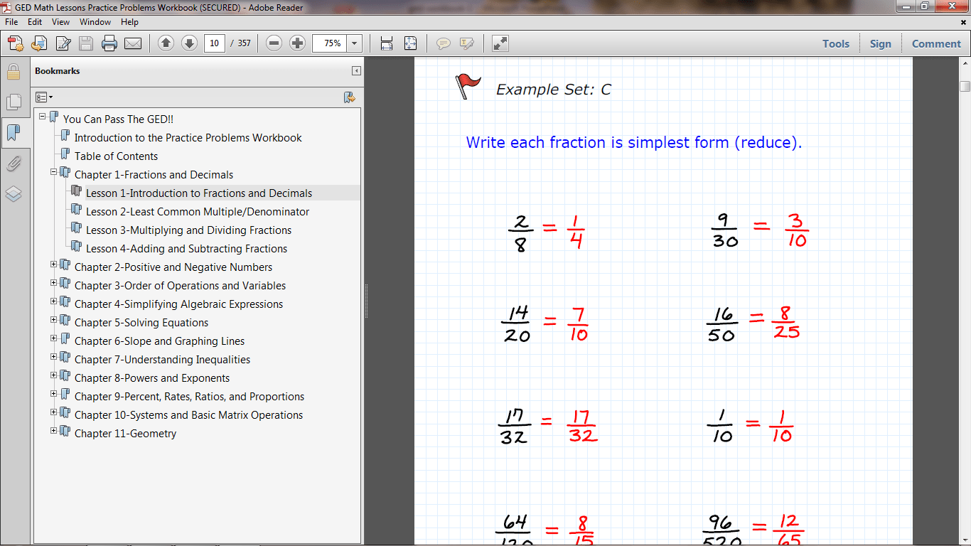This screenshot has height=546, width=971.
Task: Expand the Chapter 6 bookmark node
Action: click(54, 338)
